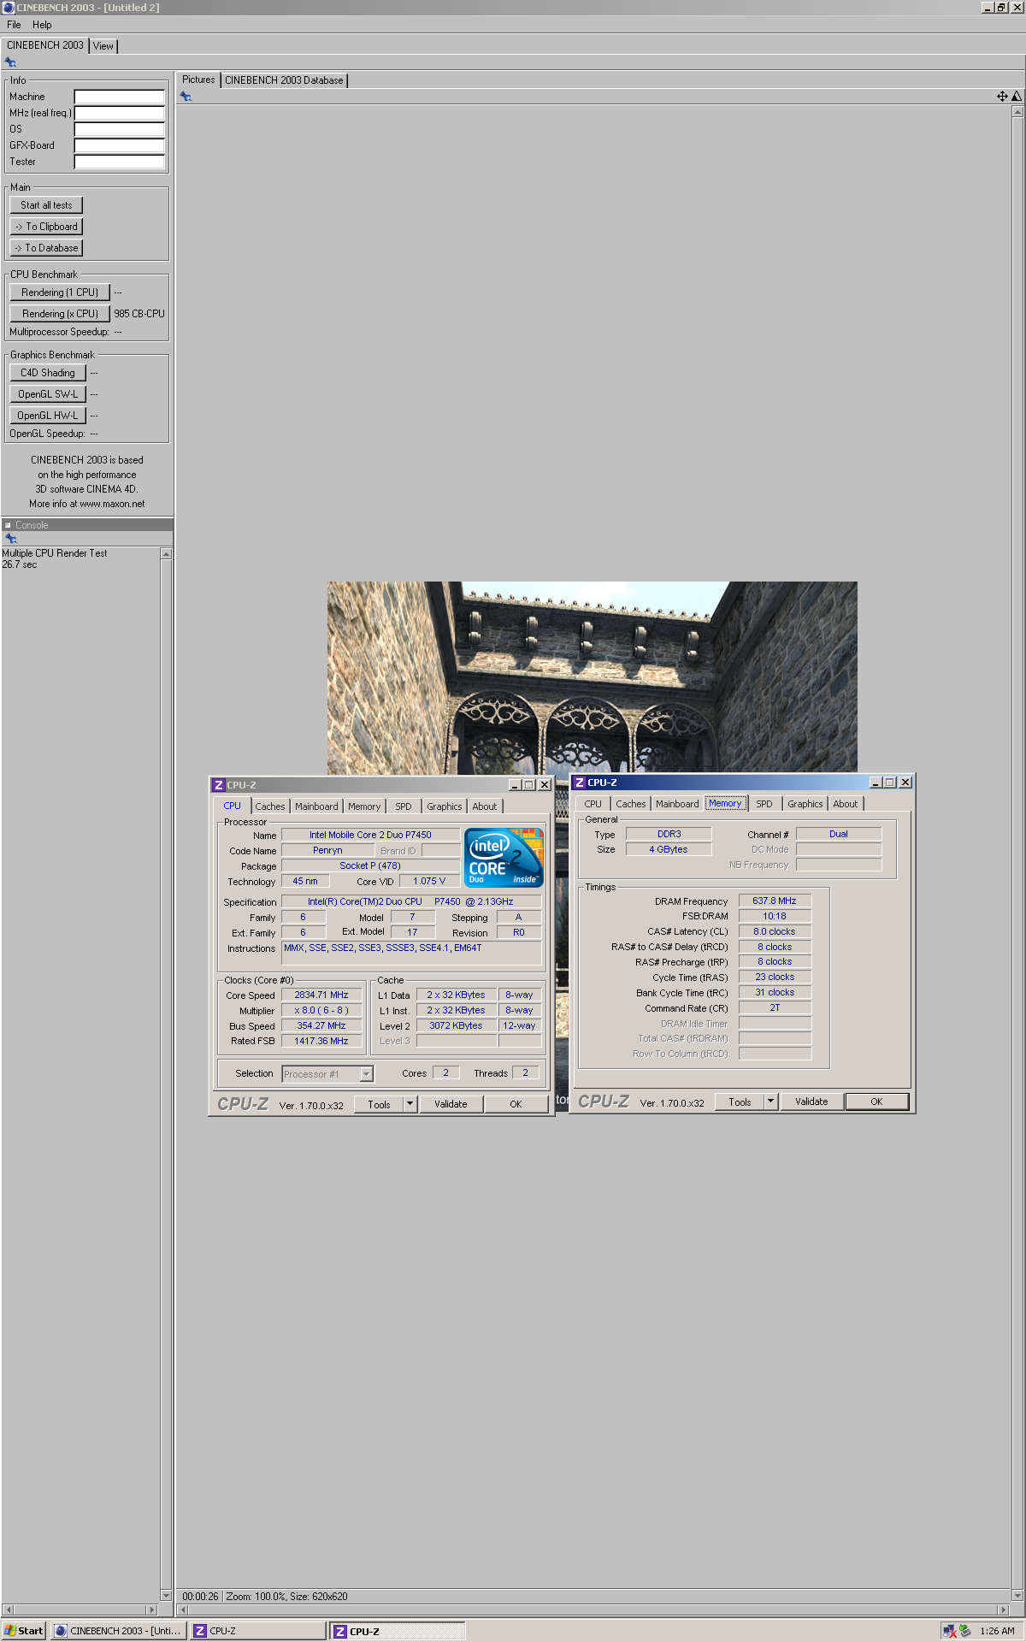Open Tools dropdown arrow in right CPU-Z

(770, 1102)
